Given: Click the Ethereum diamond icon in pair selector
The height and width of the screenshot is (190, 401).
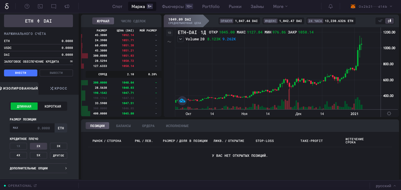Looking at the screenshot, I should [38, 21].
